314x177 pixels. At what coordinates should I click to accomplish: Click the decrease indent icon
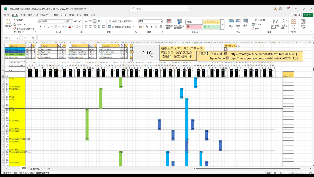pos(99,27)
